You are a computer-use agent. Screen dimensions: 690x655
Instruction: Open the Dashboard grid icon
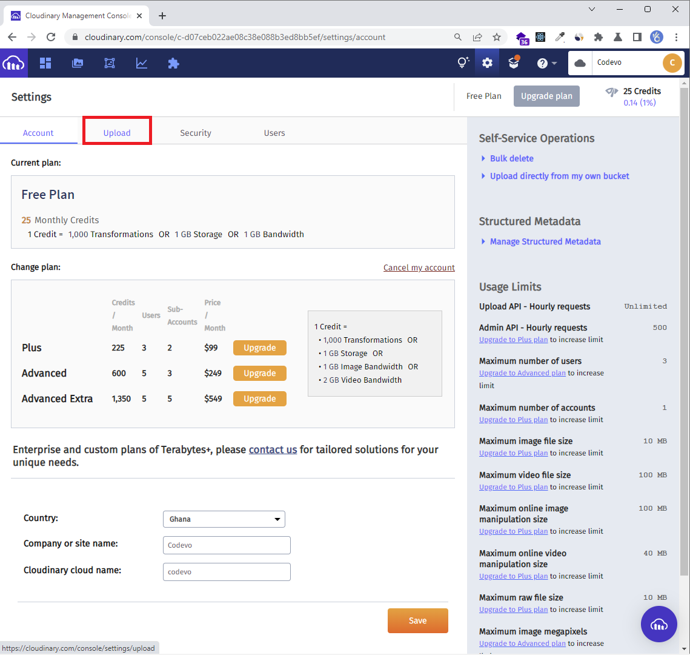point(45,62)
